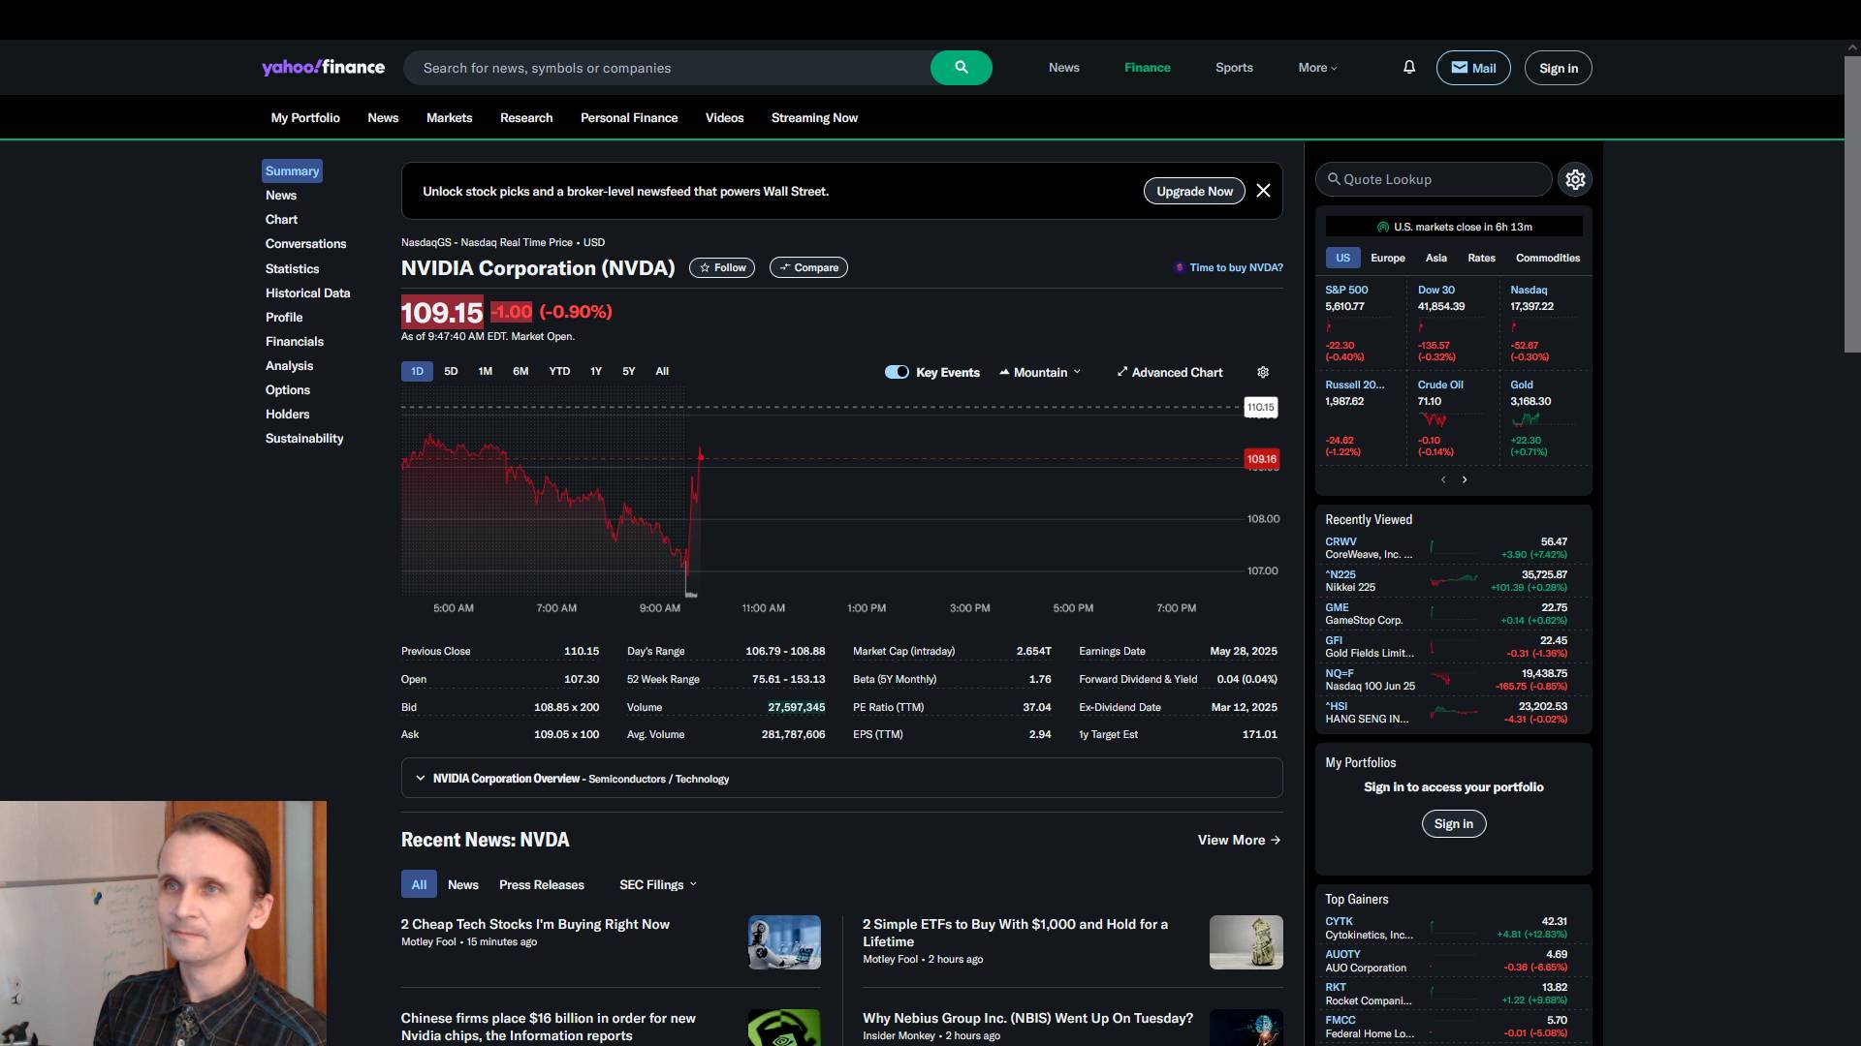Open Statistics in the left sidebar
The height and width of the screenshot is (1046, 1861).
(x=292, y=268)
